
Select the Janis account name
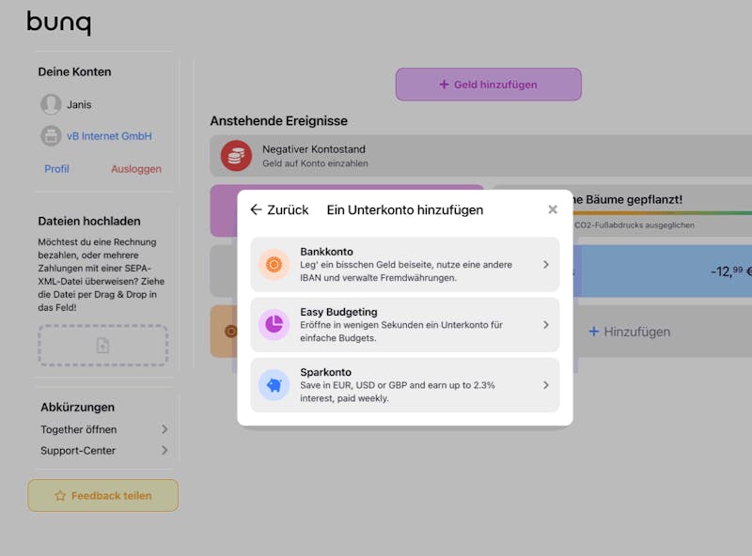79,104
